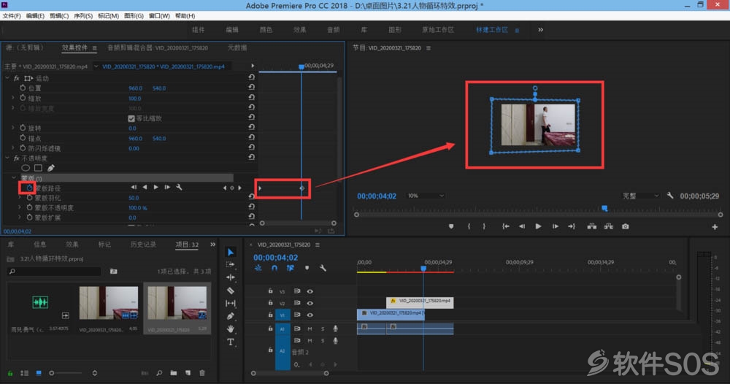Open 序列(S) menu
The height and width of the screenshot is (384, 730).
click(x=83, y=16)
